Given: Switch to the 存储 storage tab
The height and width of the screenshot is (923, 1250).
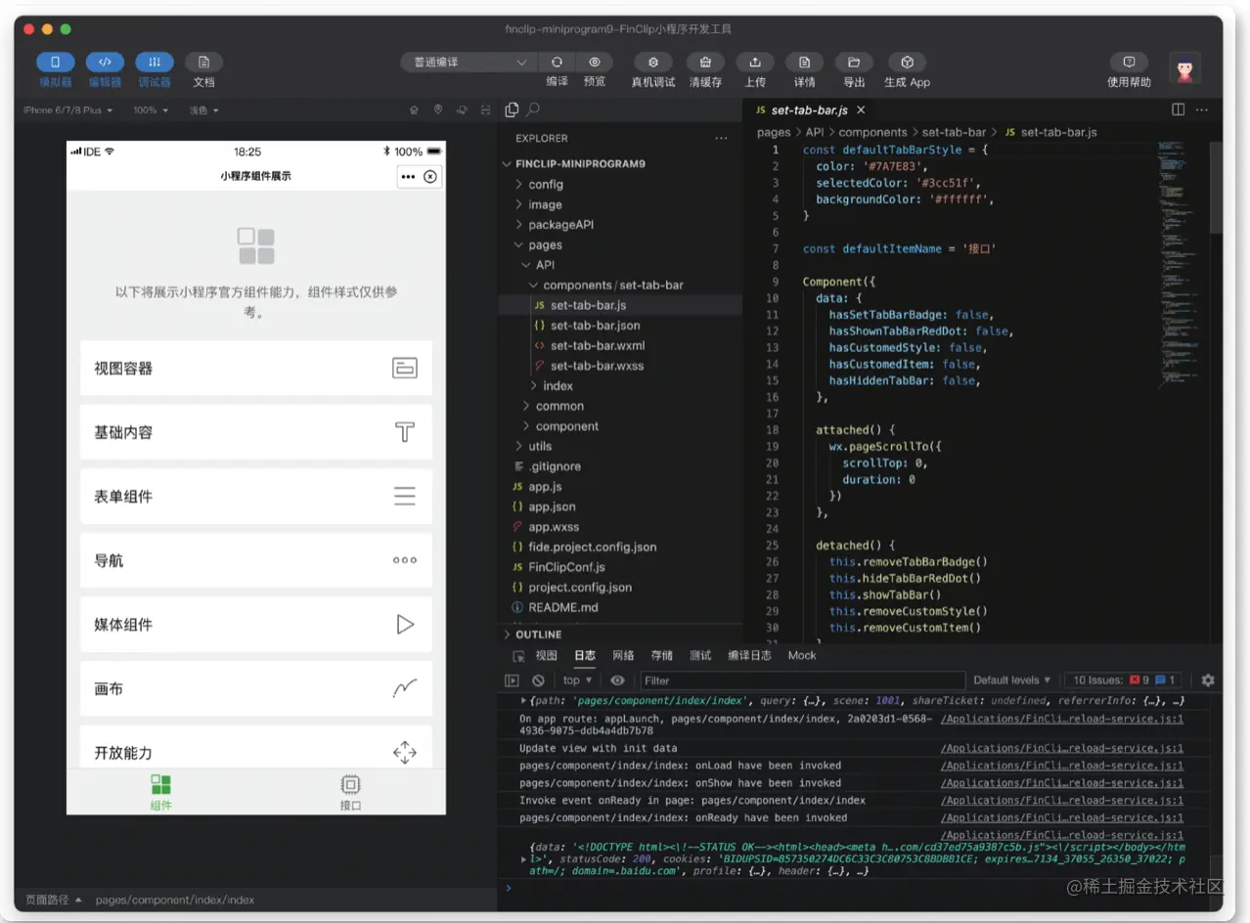Looking at the screenshot, I should 662,655.
